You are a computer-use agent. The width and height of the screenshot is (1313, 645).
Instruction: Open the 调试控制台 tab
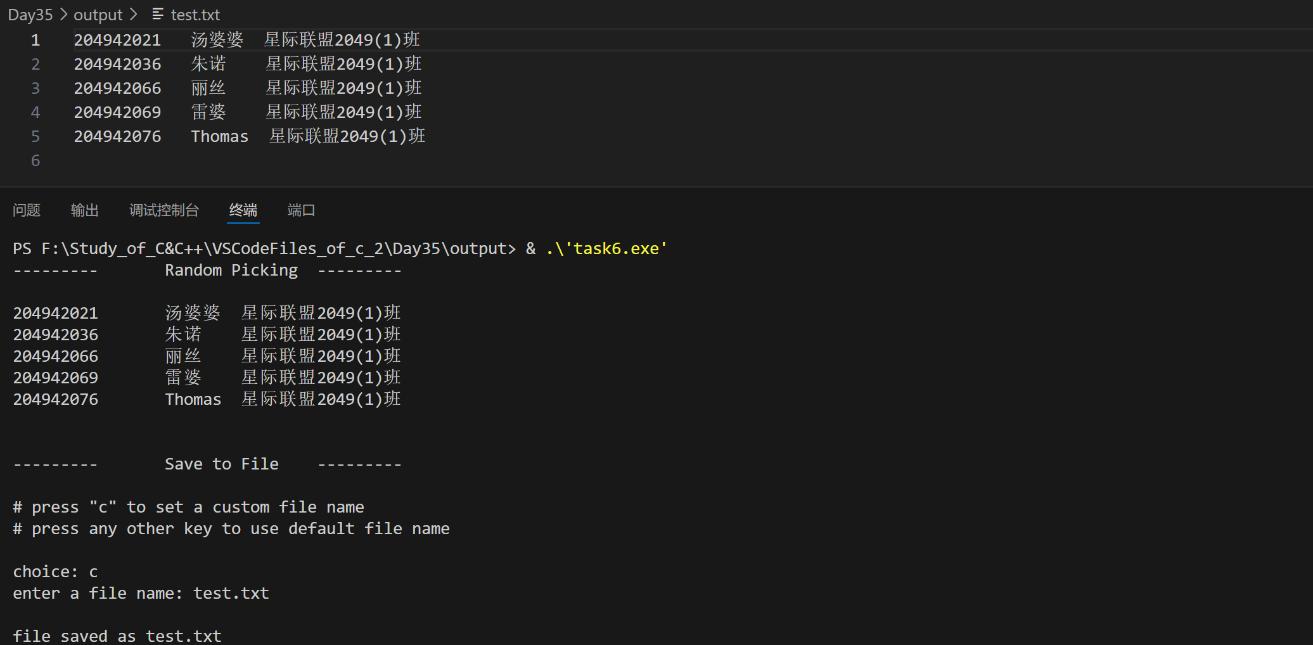(x=164, y=210)
